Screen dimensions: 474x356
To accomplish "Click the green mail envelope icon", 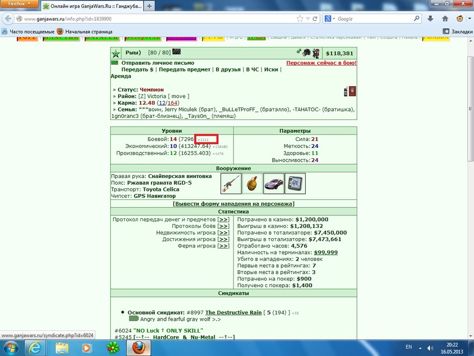I will 115,63.
